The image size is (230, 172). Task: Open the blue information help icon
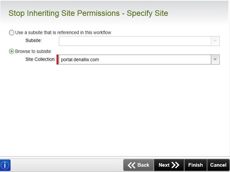coord(5,165)
